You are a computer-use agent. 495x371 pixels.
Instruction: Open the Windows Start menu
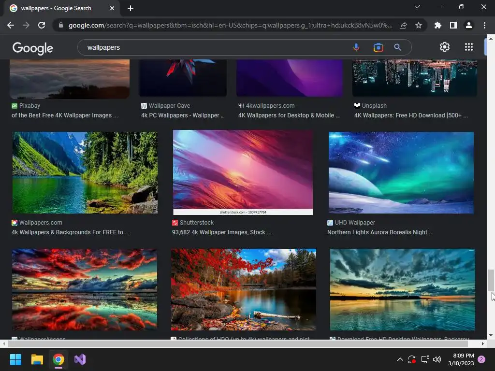pyautogui.click(x=15, y=359)
